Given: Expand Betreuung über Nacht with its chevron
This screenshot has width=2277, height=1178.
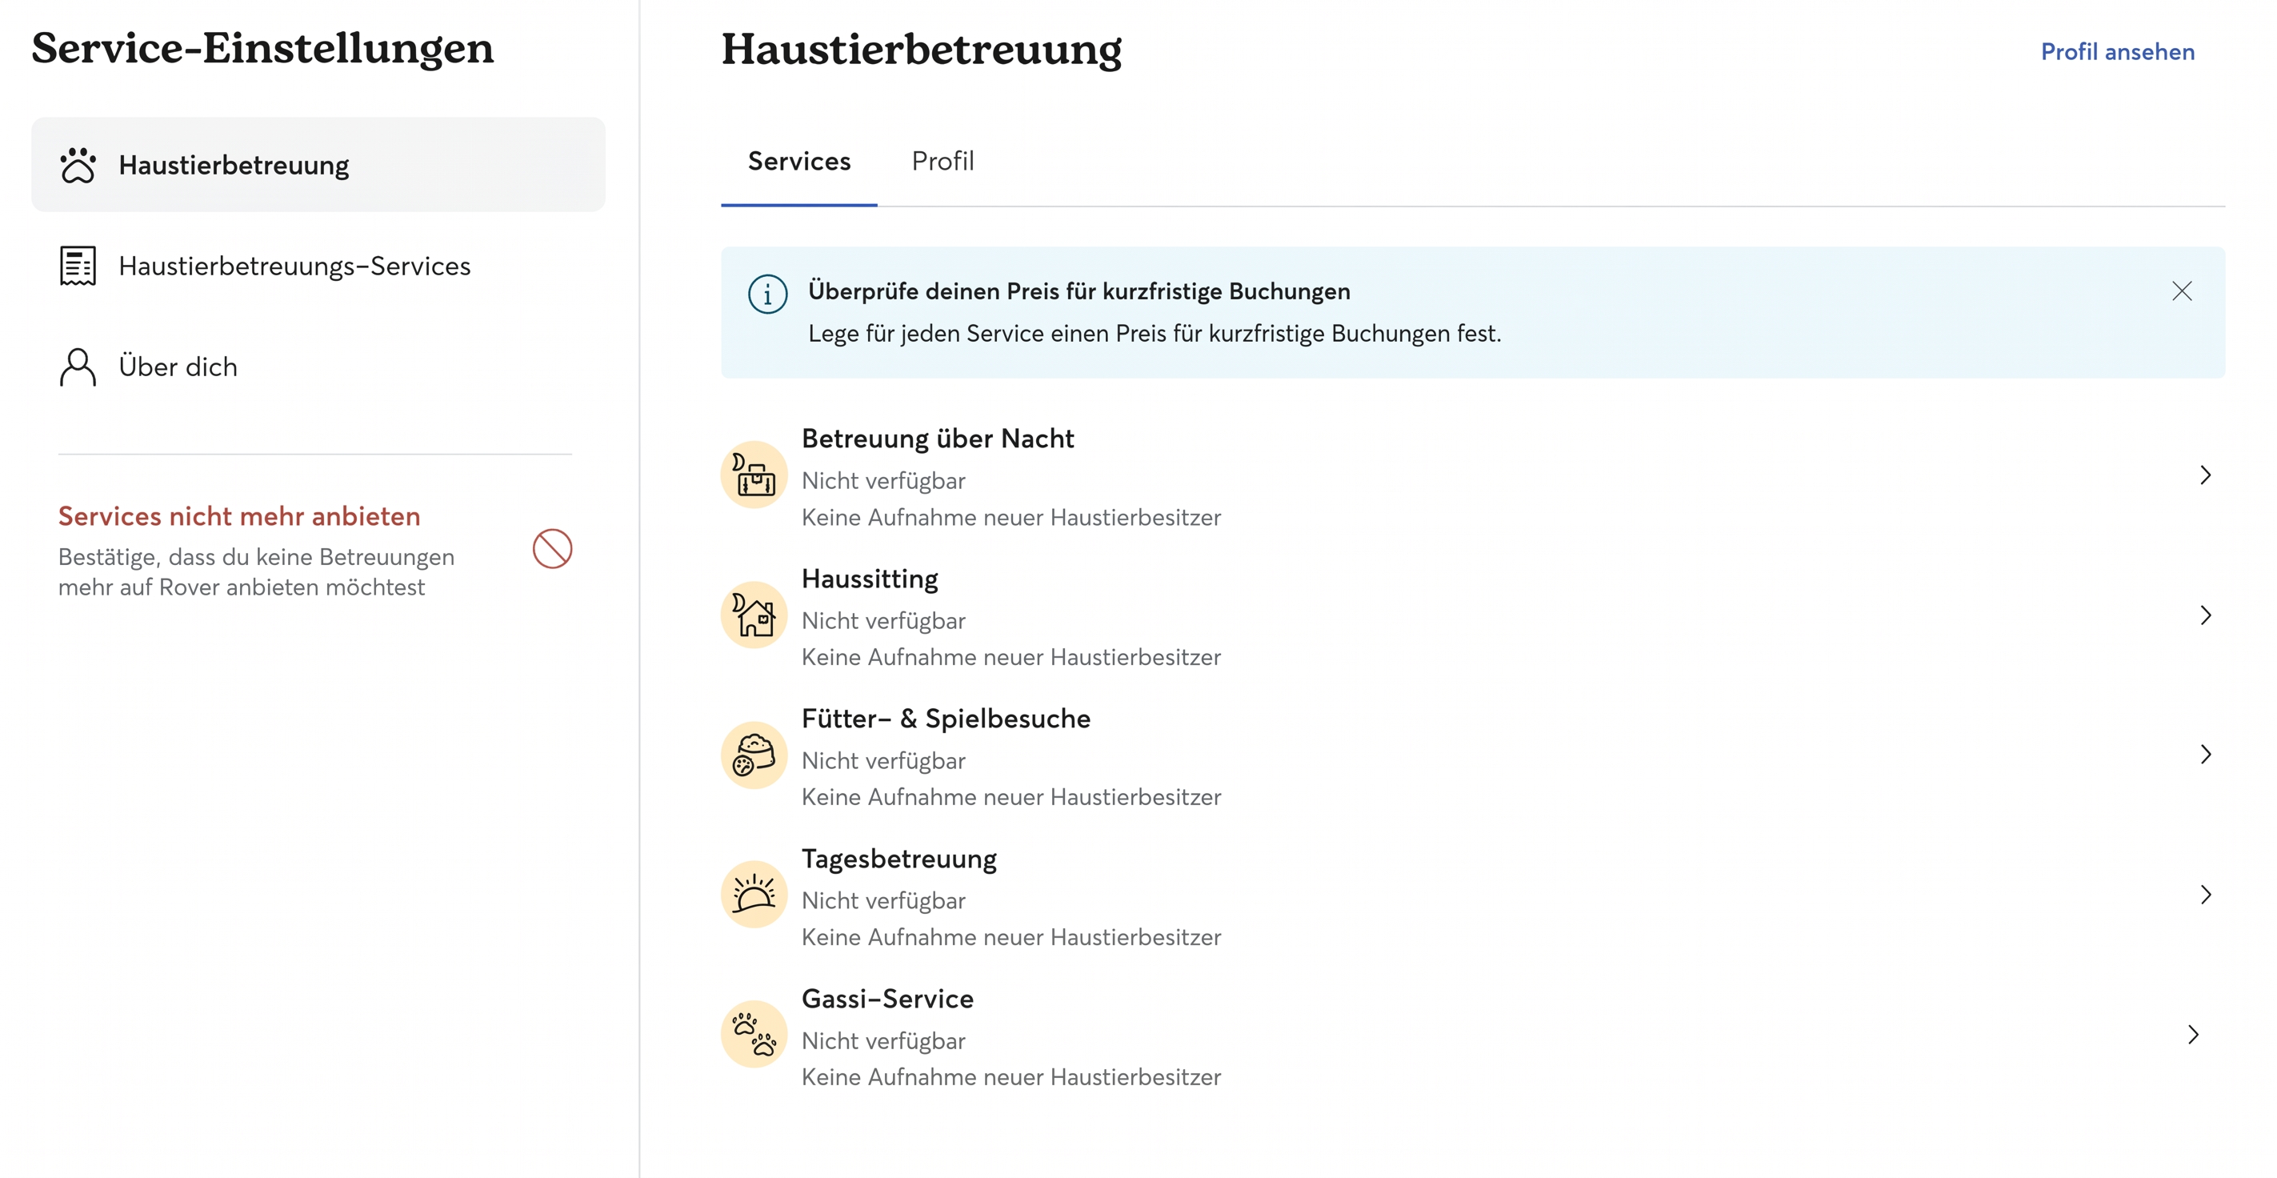Looking at the screenshot, I should 2206,475.
